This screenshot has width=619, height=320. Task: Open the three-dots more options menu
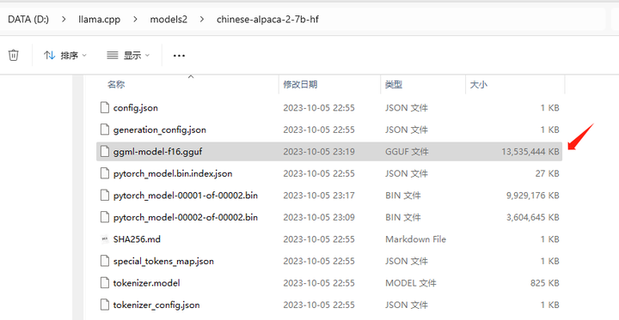point(179,56)
